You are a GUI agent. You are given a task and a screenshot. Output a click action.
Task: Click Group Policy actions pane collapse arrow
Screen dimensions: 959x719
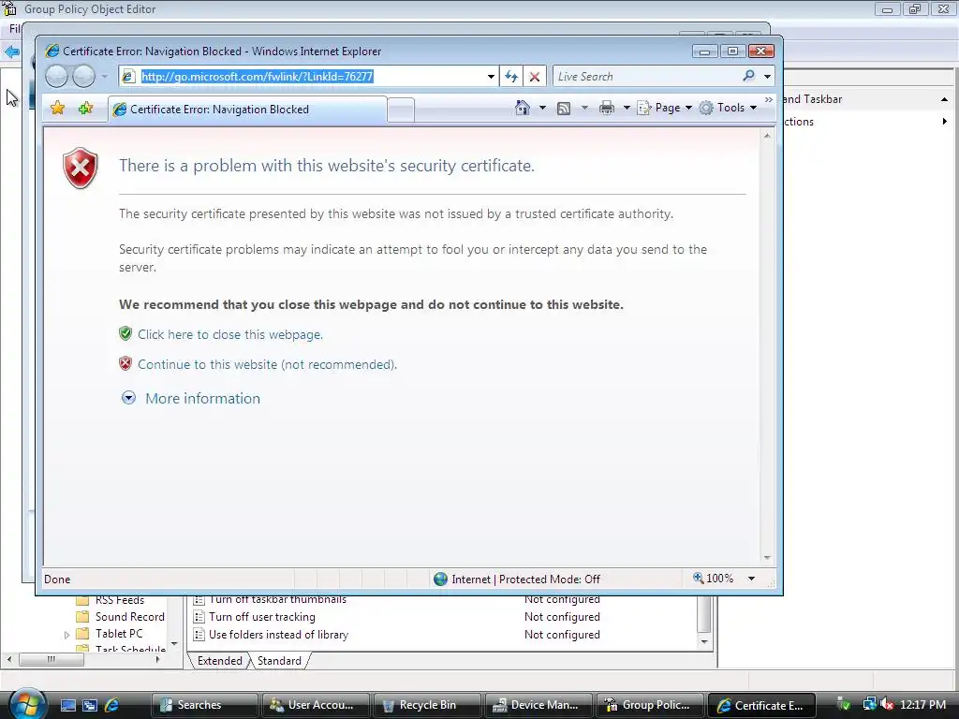click(x=944, y=99)
